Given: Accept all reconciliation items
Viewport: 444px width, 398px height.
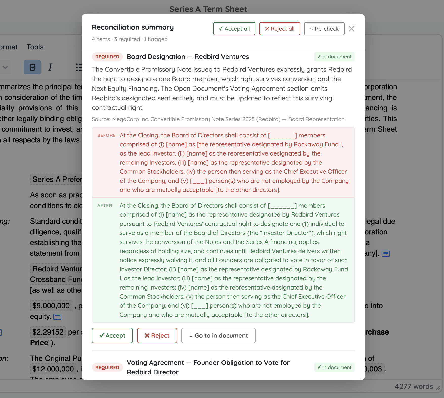Looking at the screenshot, I should point(234,29).
